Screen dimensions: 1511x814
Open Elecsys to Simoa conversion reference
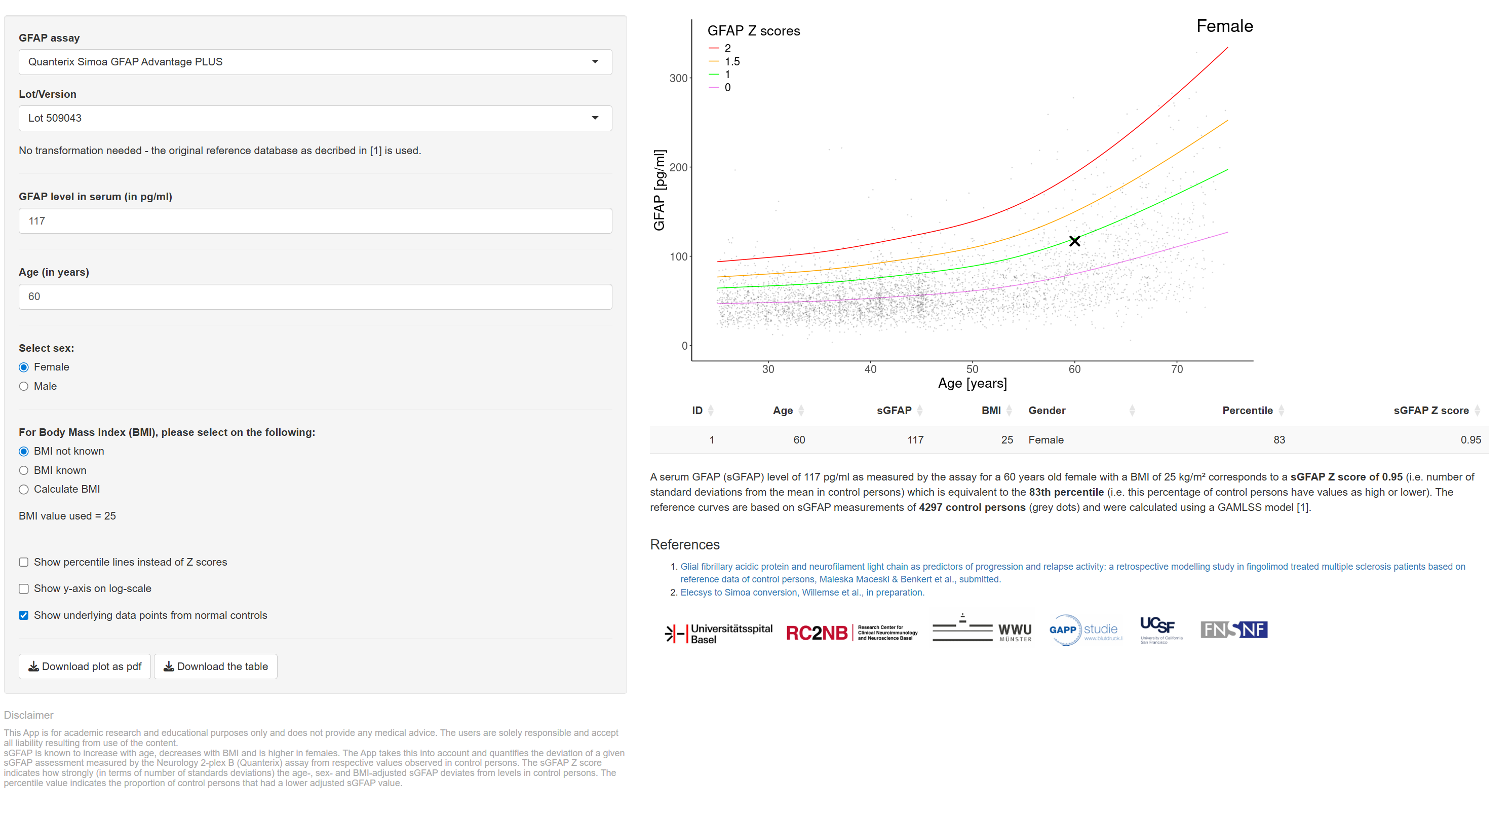coord(802,592)
